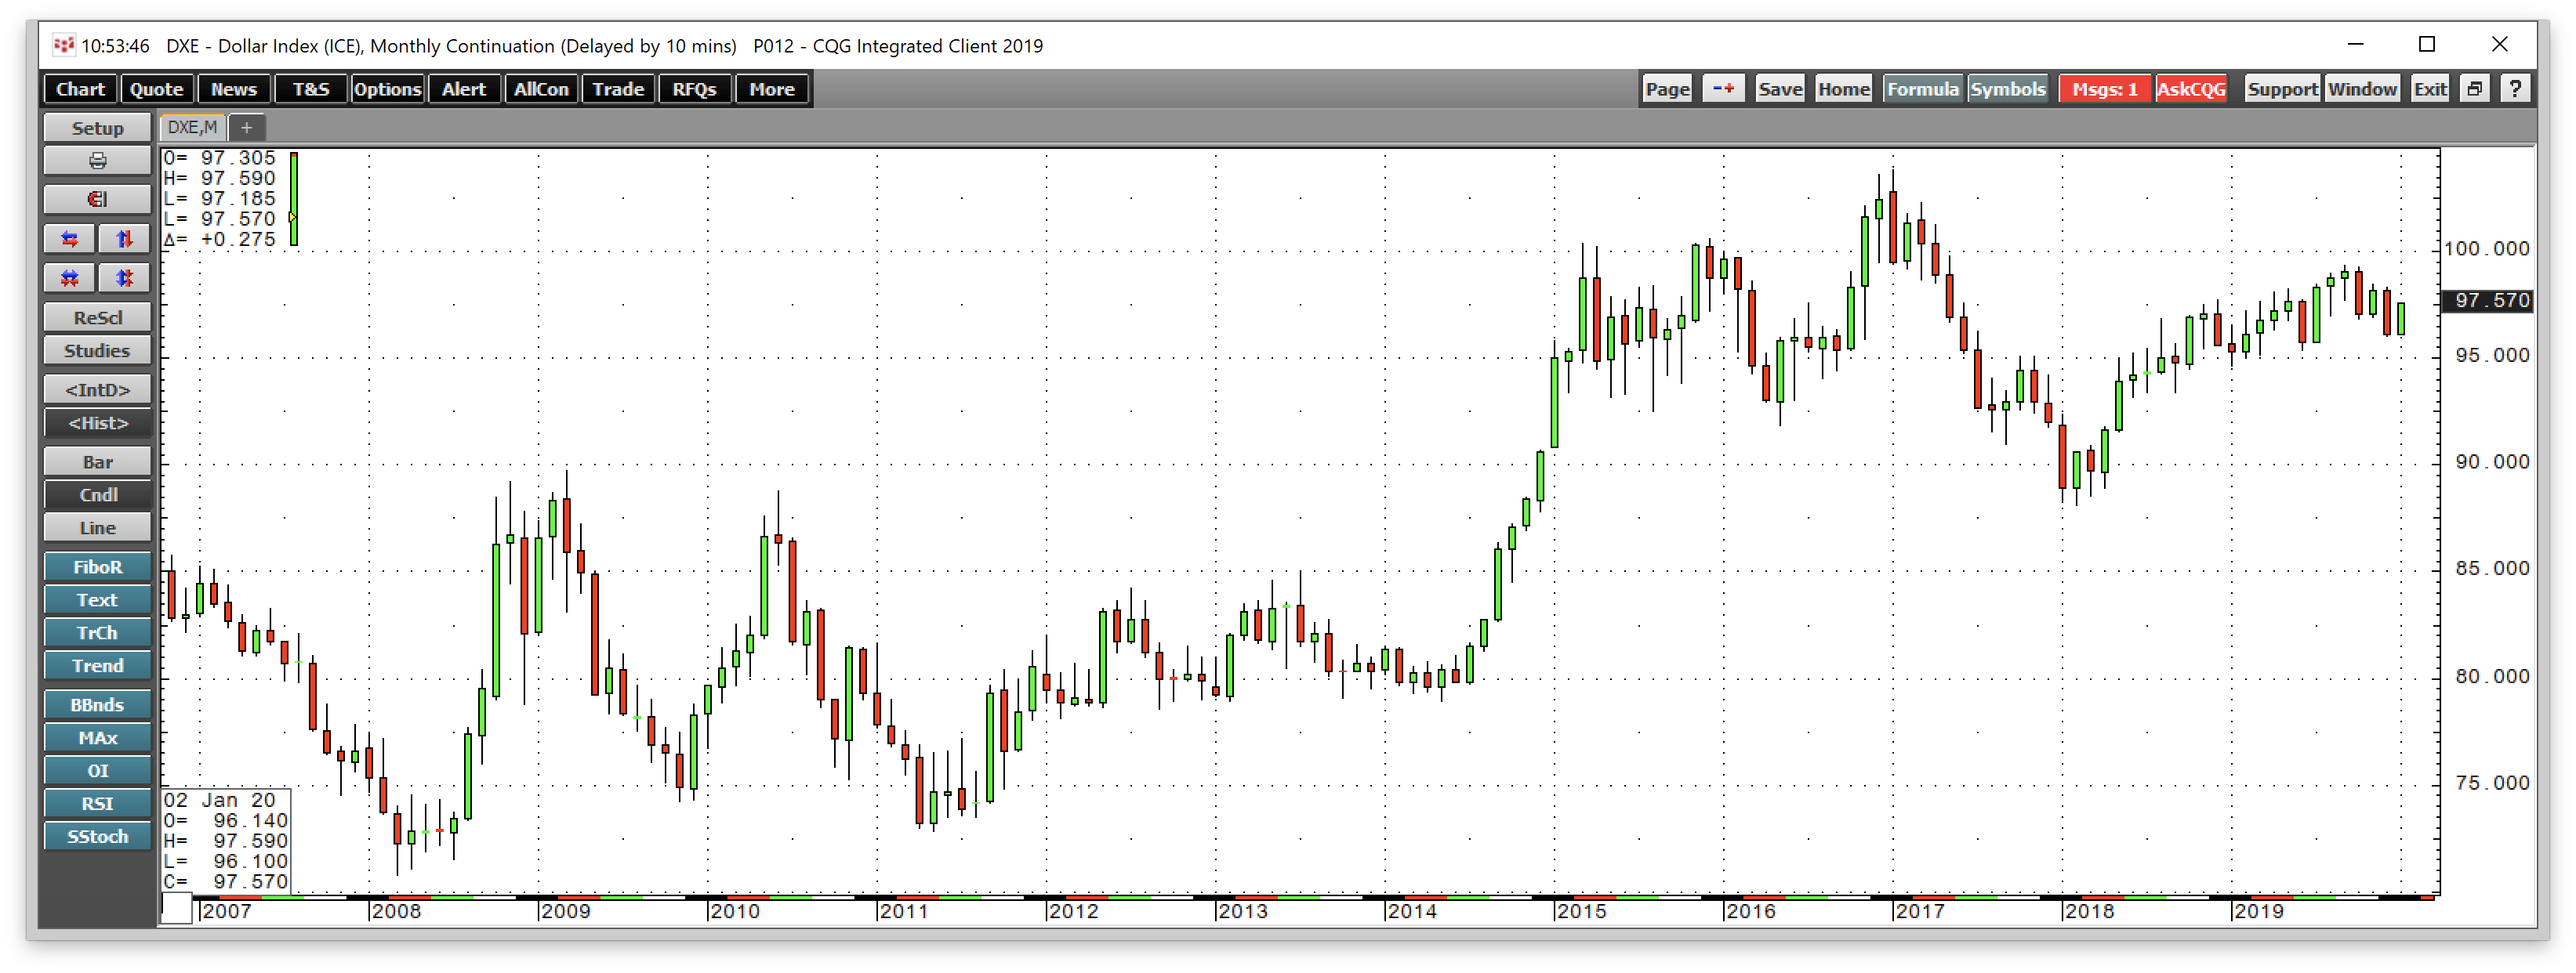This screenshot has height=973, width=2576.
Task: Open the Trade menu
Action: pos(618,89)
